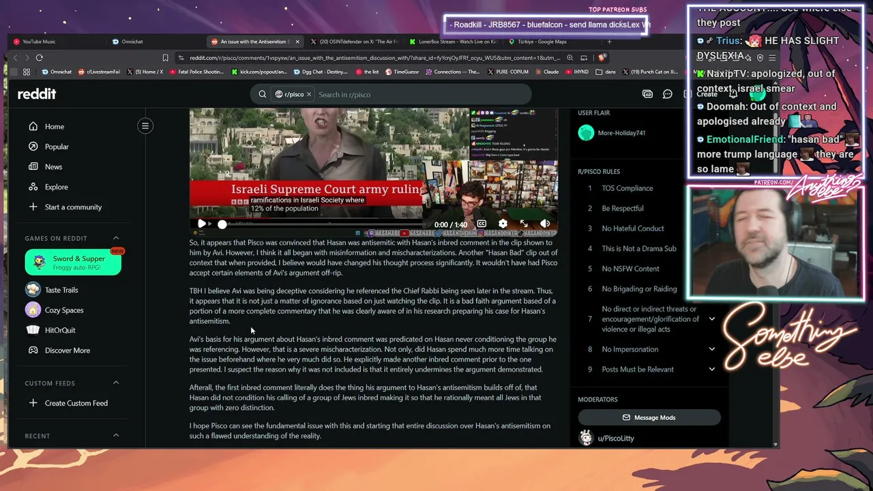Reload the page
Viewport: 873px width, 491px height.
click(40, 58)
